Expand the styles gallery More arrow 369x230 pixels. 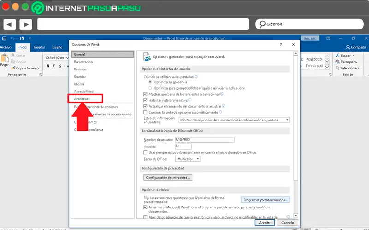[x=327, y=67]
